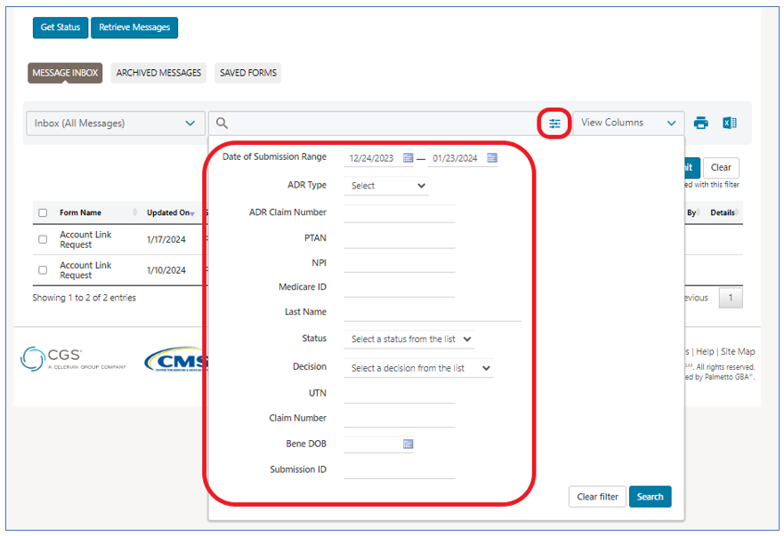Switch to the Archived Messages tab
784x536 pixels.
point(158,73)
